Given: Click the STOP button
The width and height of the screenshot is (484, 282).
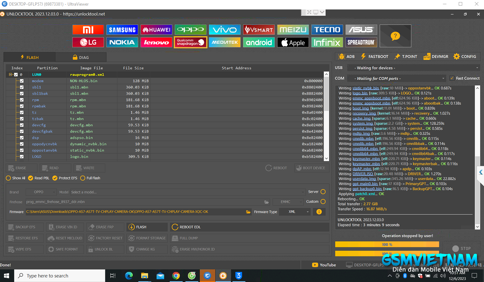Looking at the screenshot, I should pos(461,248).
